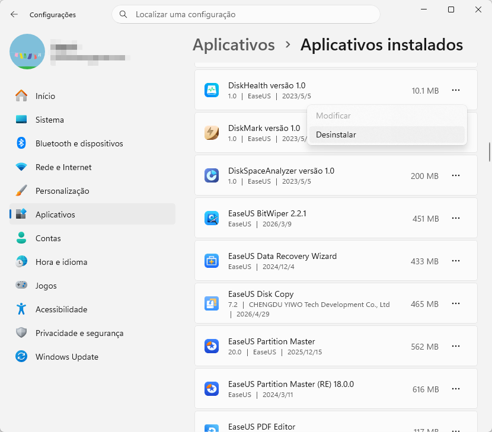Focus the Localizar uma configuração search field
Viewport: 492px width, 432px height.
click(245, 14)
